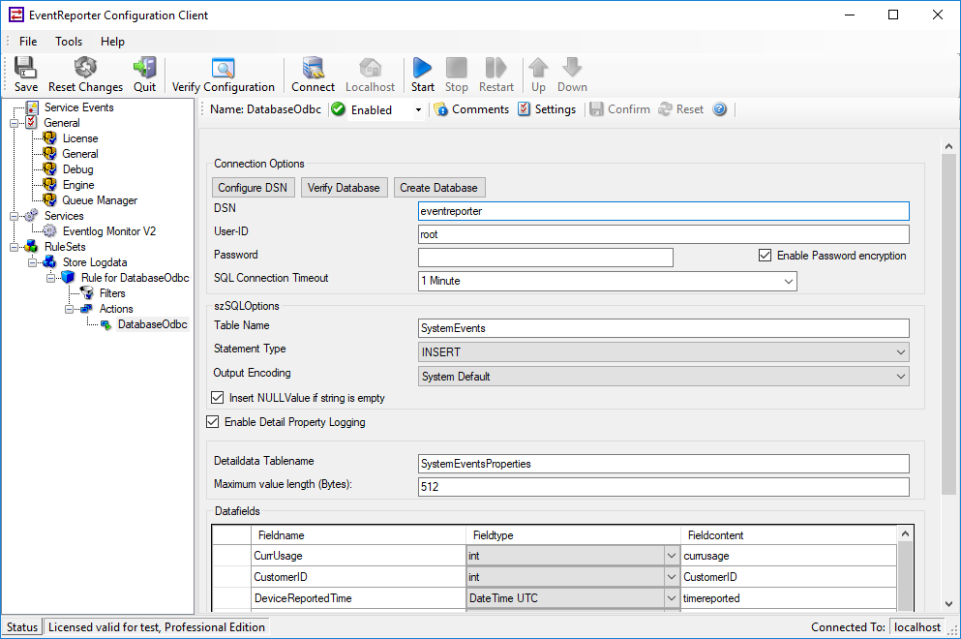Screen dimensions: 961x639
Task: Collapse the Store Logdata node
Action: click(x=33, y=262)
